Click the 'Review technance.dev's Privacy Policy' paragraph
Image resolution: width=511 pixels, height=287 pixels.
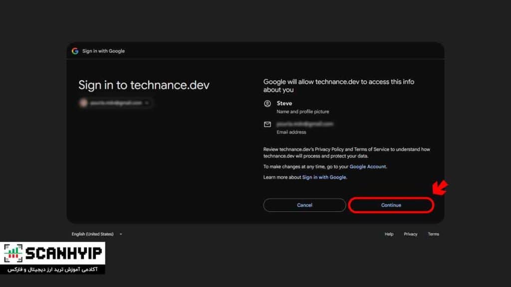347,152
